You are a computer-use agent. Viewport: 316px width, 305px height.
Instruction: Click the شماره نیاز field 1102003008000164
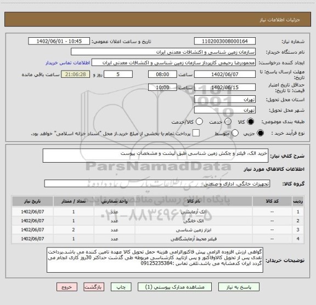point(225,41)
